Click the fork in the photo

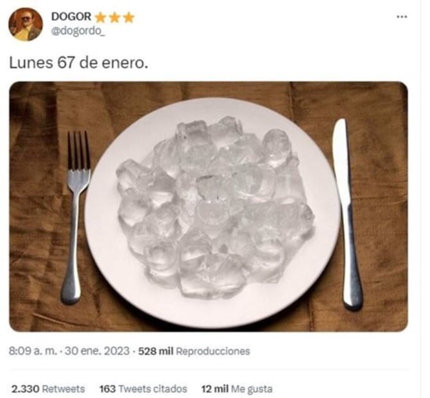pyautogui.click(x=76, y=217)
